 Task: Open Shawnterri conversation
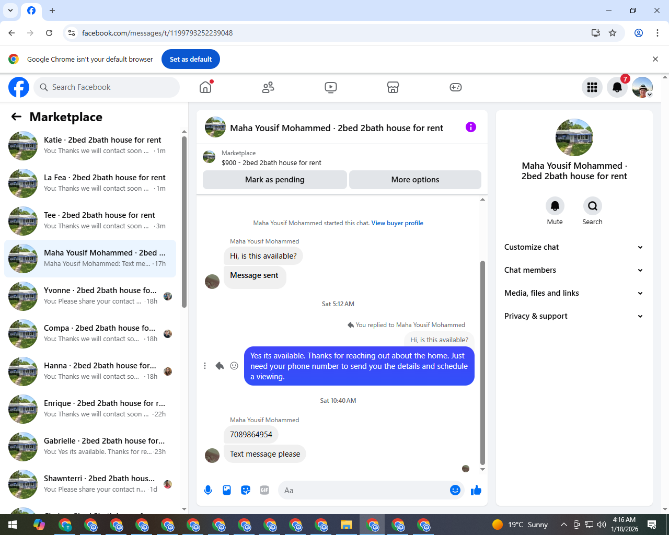pos(90,484)
